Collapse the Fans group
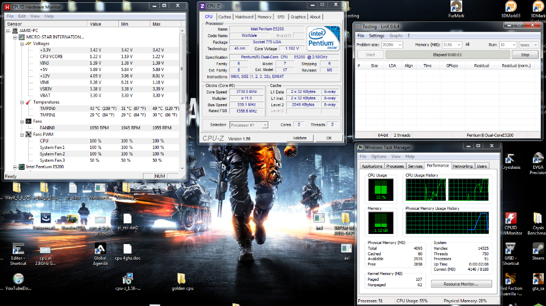This screenshot has height=306, width=546. coord(21,121)
